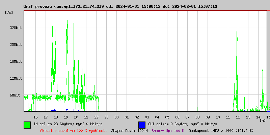Click the [/s] unit label
Screen dimensions: 270x135
pyautogui.click(x=9, y=12)
